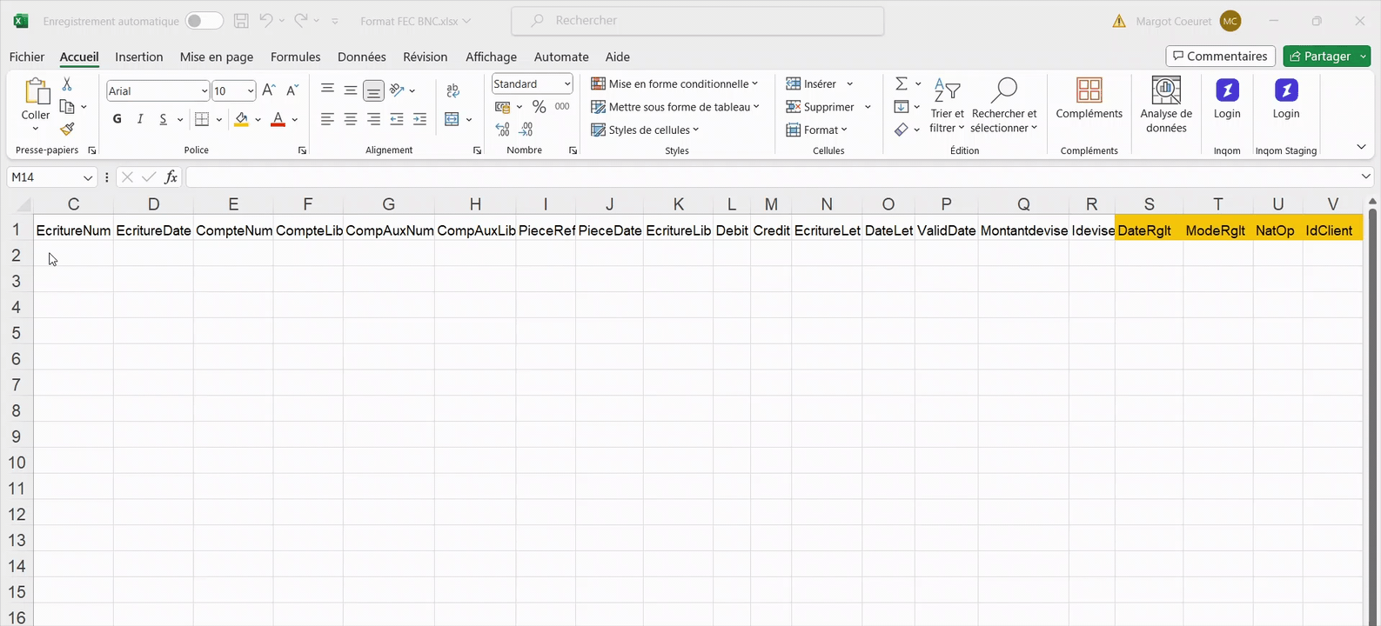The width and height of the screenshot is (1381, 626).
Task: Open the Arial font name dropdown
Action: click(204, 91)
